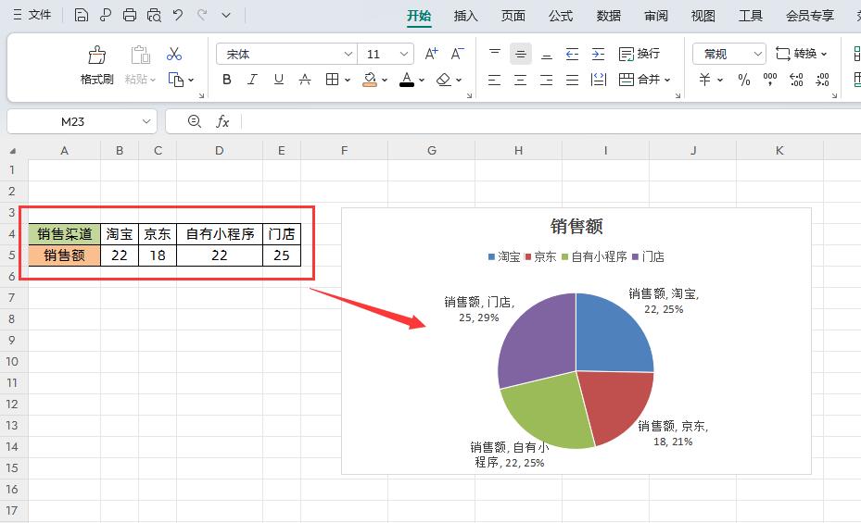Image resolution: width=861 pixels, height=523 pixels.
Task: Select cell with 自有小程序
Action: (220, 234)
